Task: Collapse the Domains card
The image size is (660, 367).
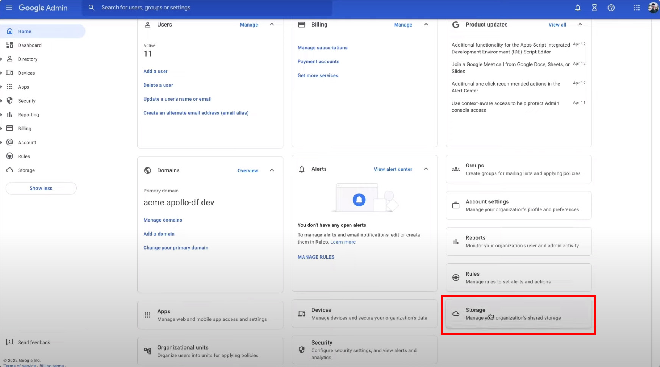Action: (272, 170)
